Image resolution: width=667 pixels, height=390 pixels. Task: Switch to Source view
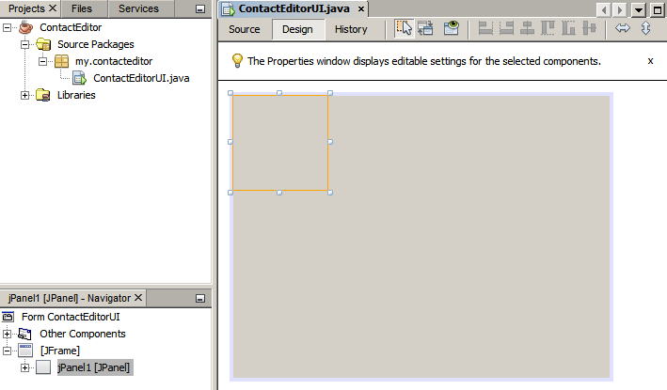(x=245, y=29)
